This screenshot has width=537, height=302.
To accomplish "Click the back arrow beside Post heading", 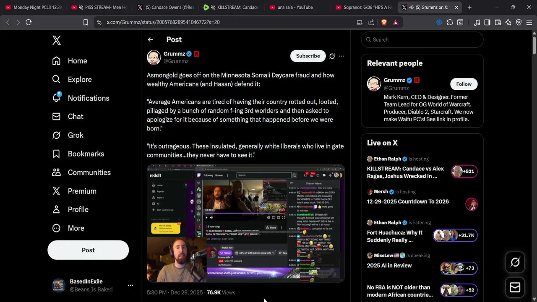I will coord(150,39).
